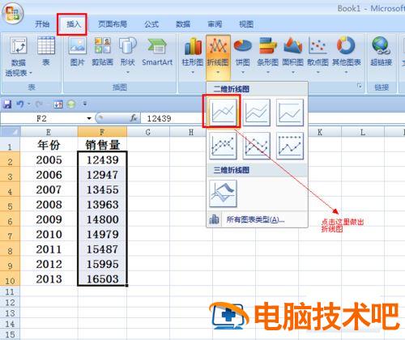405x340 pixels.
Task: Select the cell containing 2010
Action: (49, 234)
